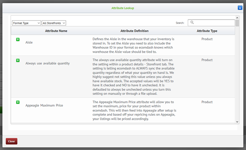The image size is (246, 150).
Task: Close the dialog with blue X icon
Action: tap(240, 8)
